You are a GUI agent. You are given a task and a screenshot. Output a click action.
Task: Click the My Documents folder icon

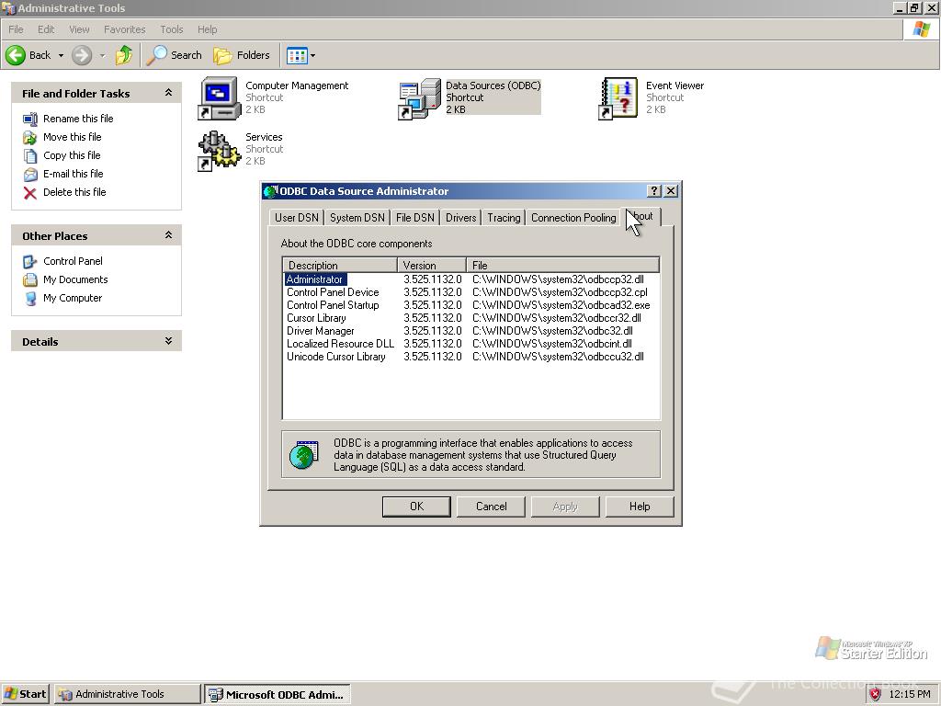click(30, 279)
